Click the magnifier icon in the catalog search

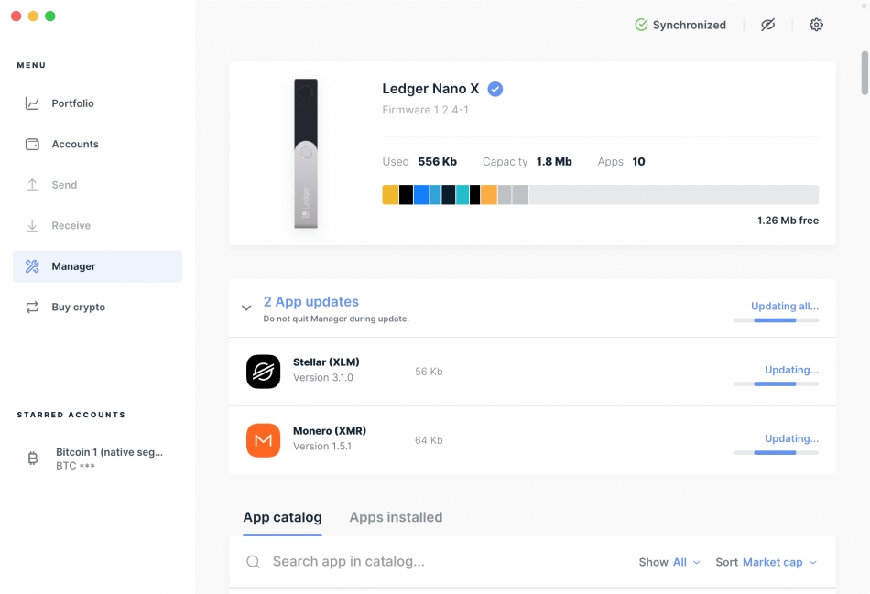[x=253, y=562]
